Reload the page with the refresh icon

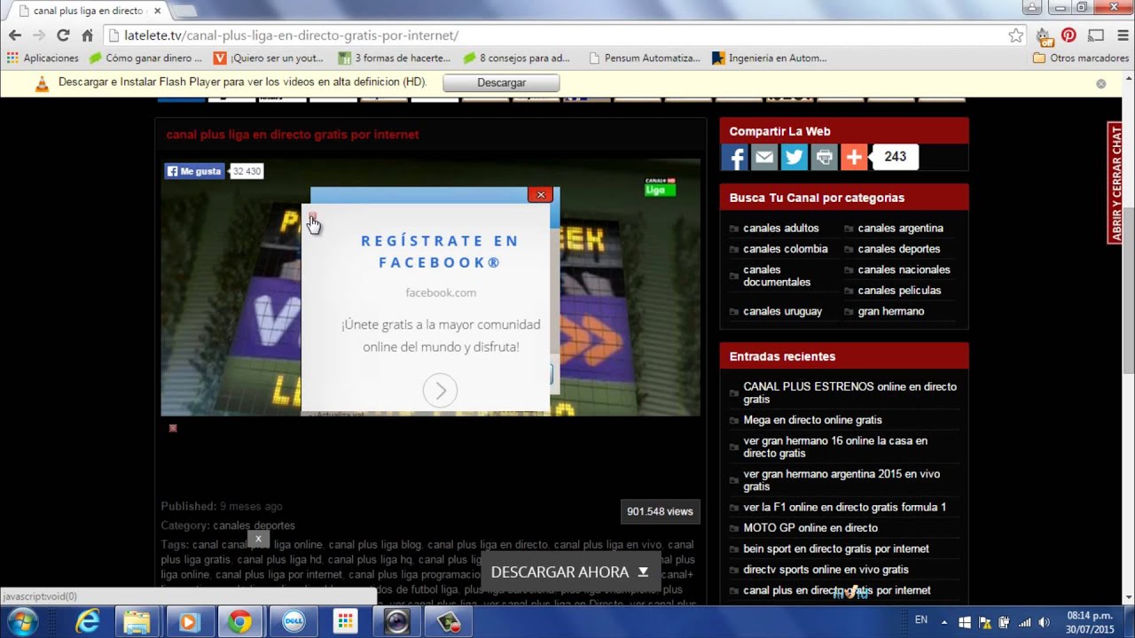(x=63, y=35)
